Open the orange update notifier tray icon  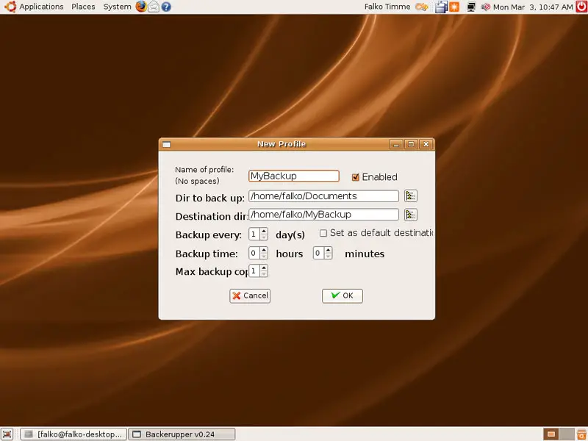point(454,7)
